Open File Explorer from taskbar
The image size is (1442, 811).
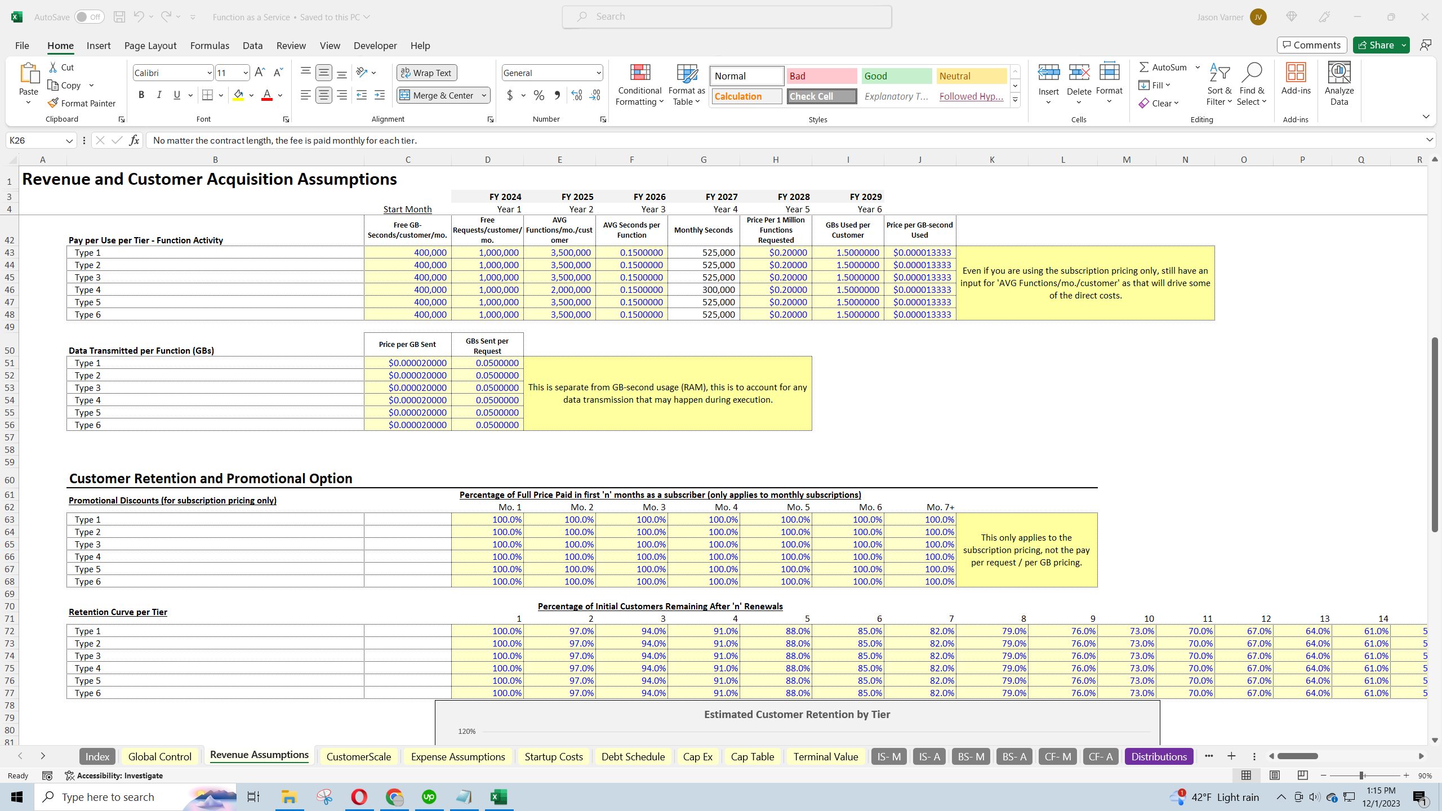289,797
